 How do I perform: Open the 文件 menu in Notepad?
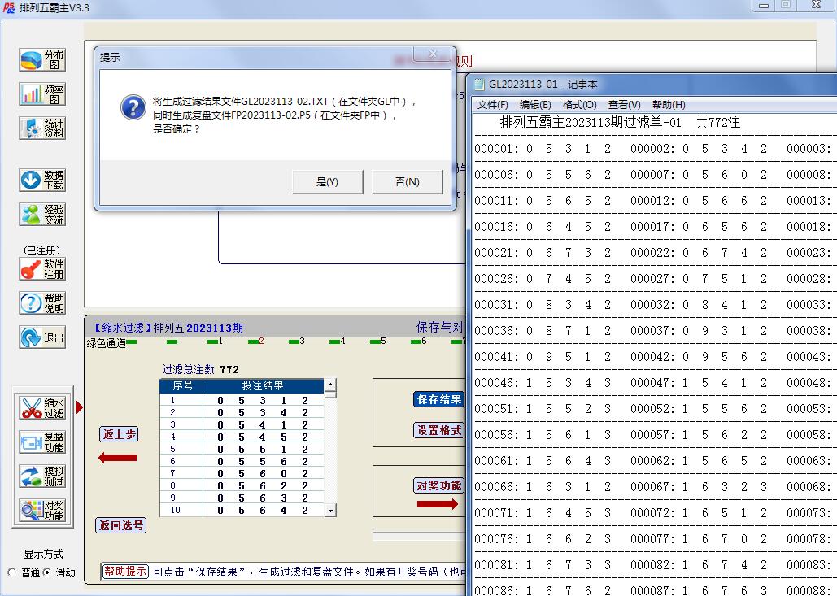coord(494,104)
